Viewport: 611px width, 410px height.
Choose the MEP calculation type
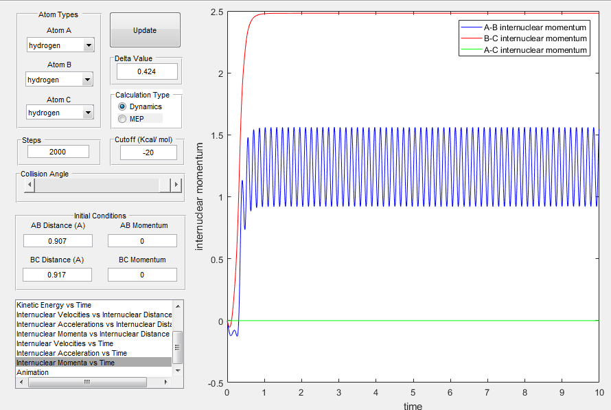(x=123, y=119)
